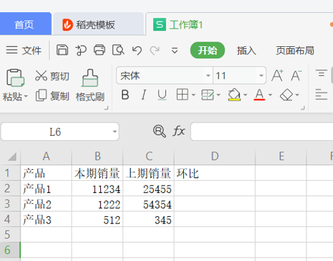Select column C header

148,156
